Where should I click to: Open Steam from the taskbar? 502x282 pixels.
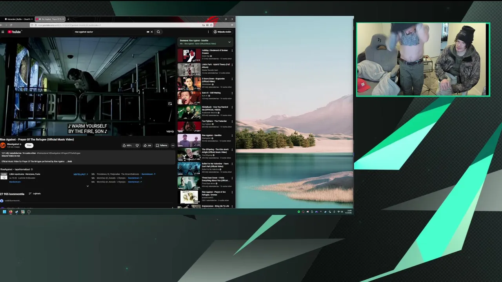[16, 212]
